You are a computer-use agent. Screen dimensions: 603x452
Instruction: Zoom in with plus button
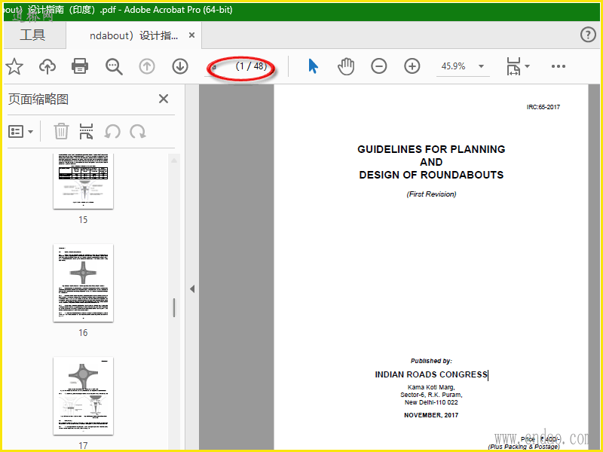click(x=412, y=66)
